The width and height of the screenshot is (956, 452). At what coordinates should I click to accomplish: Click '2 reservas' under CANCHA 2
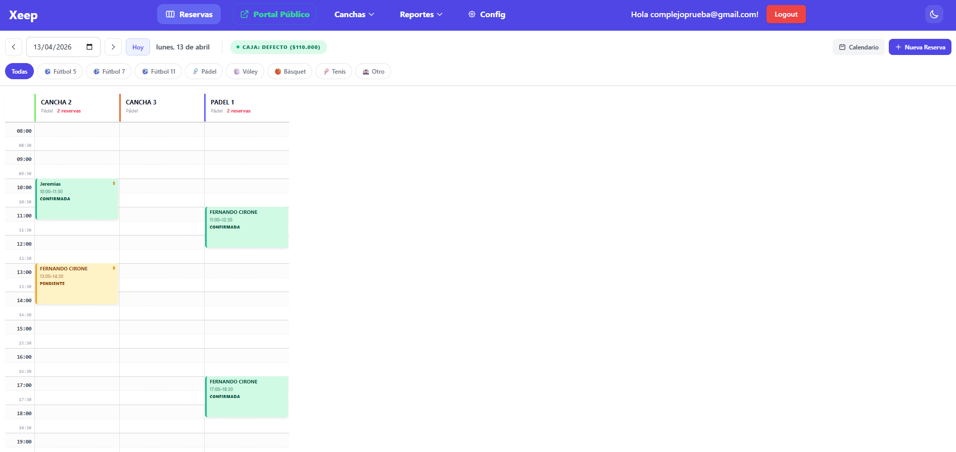[69, 111]
